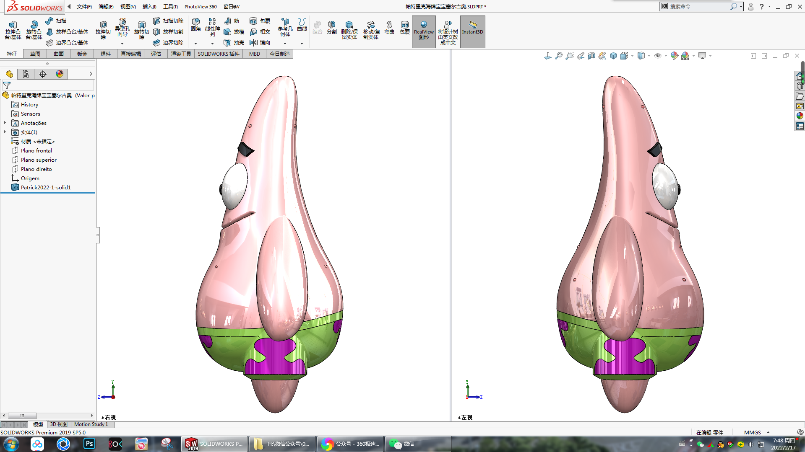Screen dimensions: 805x452
Task: Switch to the 草图 sketch tab
Action: (x=35, y=54)
